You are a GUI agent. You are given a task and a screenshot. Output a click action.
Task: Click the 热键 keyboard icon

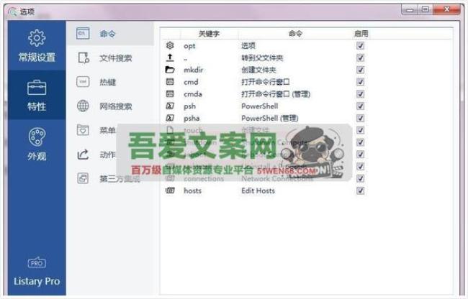(x=83, y=82)
